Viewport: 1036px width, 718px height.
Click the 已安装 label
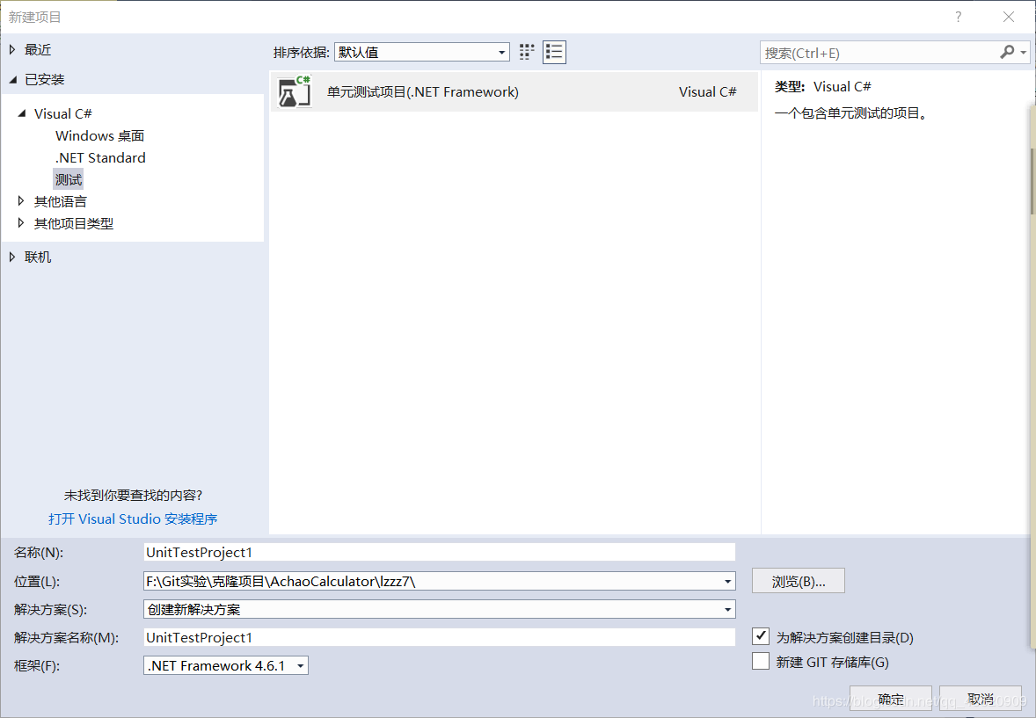pos(44,79)
